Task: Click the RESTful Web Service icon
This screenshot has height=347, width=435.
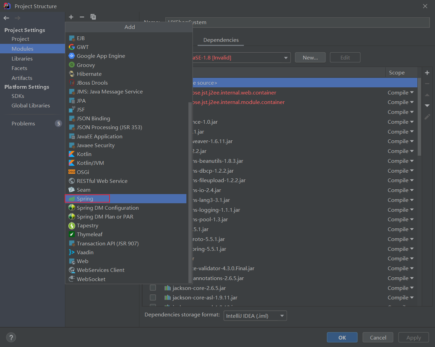Action: tap(72, 181)
